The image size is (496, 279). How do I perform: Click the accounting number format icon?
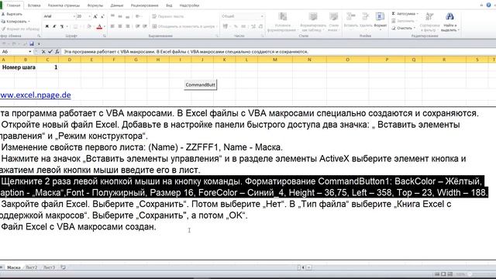(x=226, y=26)
